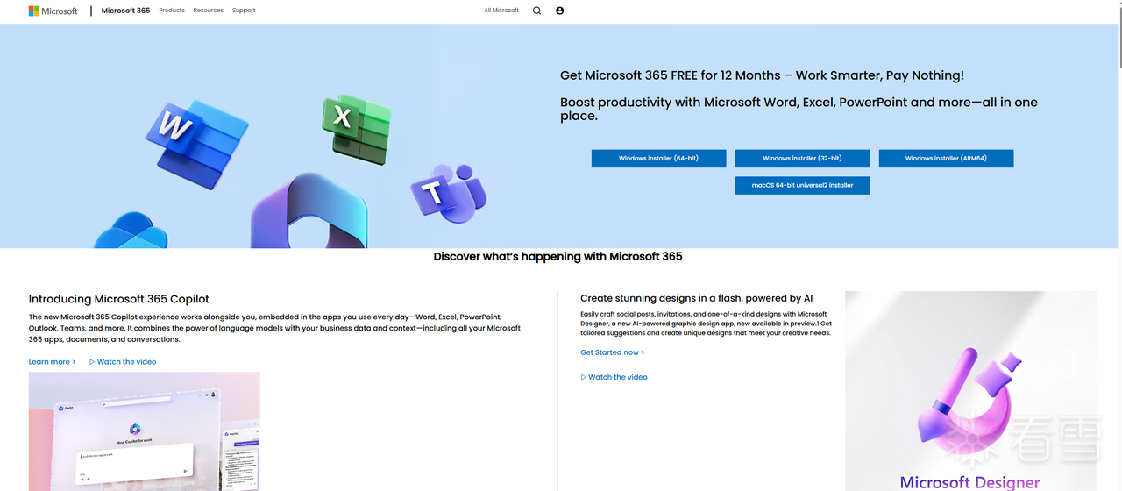Viewport: 1122px width, 491px height.
Task: Open the Support menu
Action: pos(244,11)
